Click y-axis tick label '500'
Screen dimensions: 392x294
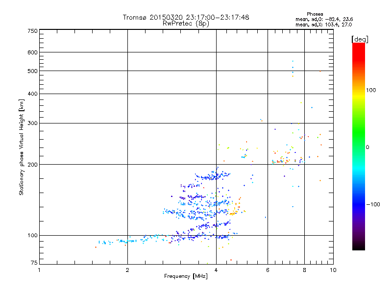[x=32, y=71]
